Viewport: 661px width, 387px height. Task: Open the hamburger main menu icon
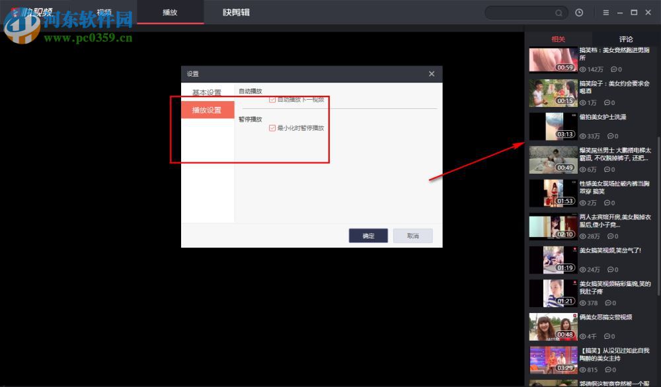click(x=605, y=13)
